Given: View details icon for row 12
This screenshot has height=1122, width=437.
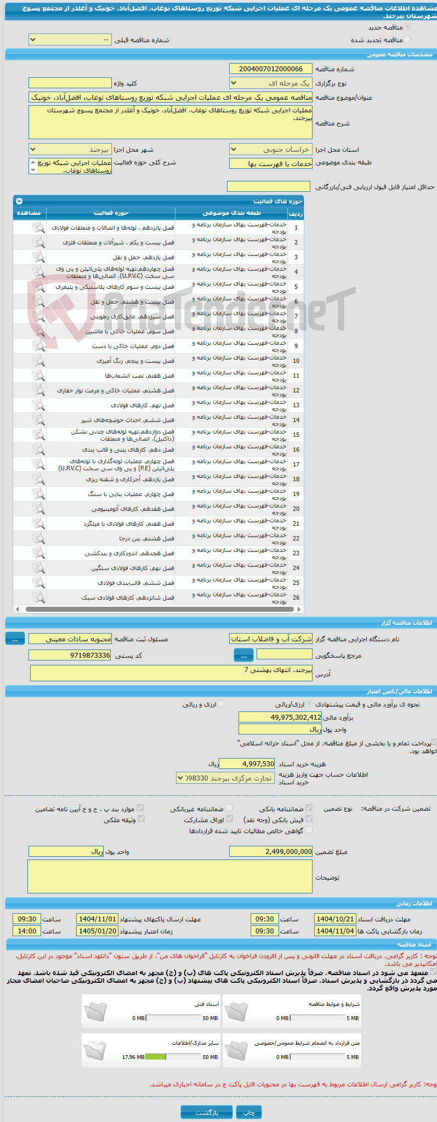Looking at the screenshot, I should coord(38,390).
